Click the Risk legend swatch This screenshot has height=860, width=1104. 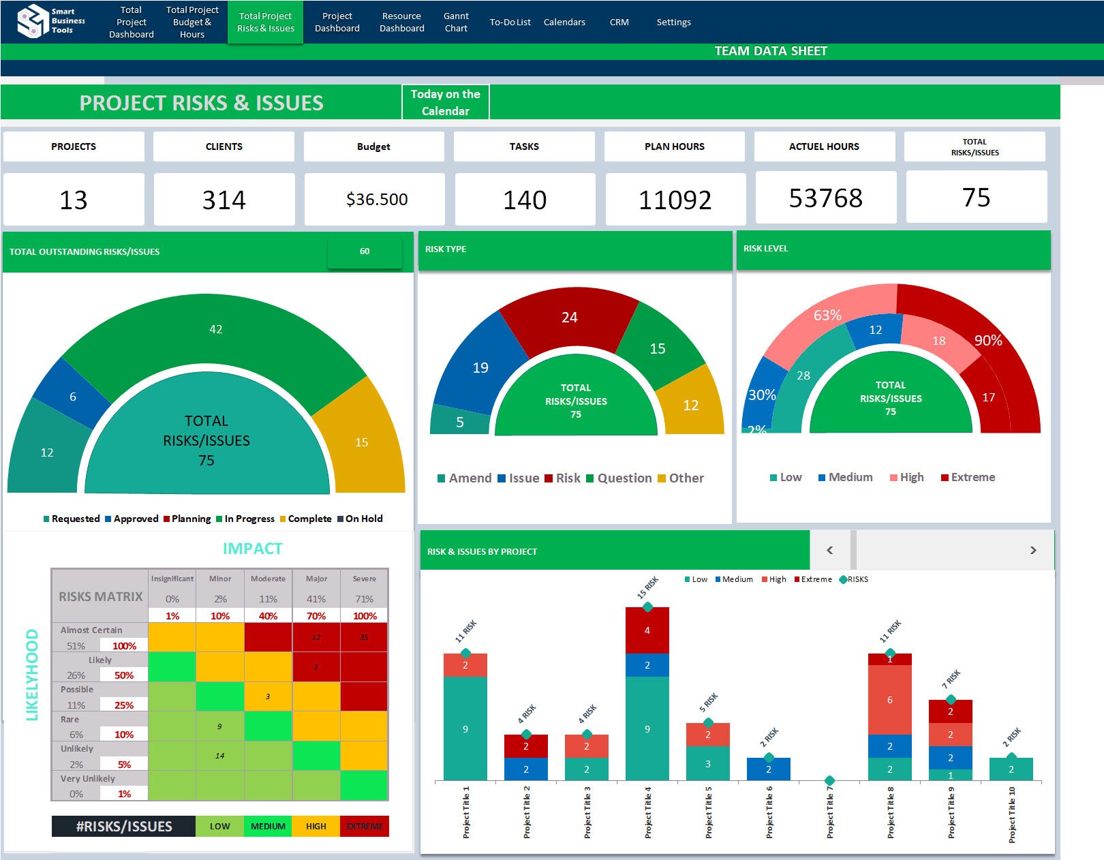click(549, 478)
